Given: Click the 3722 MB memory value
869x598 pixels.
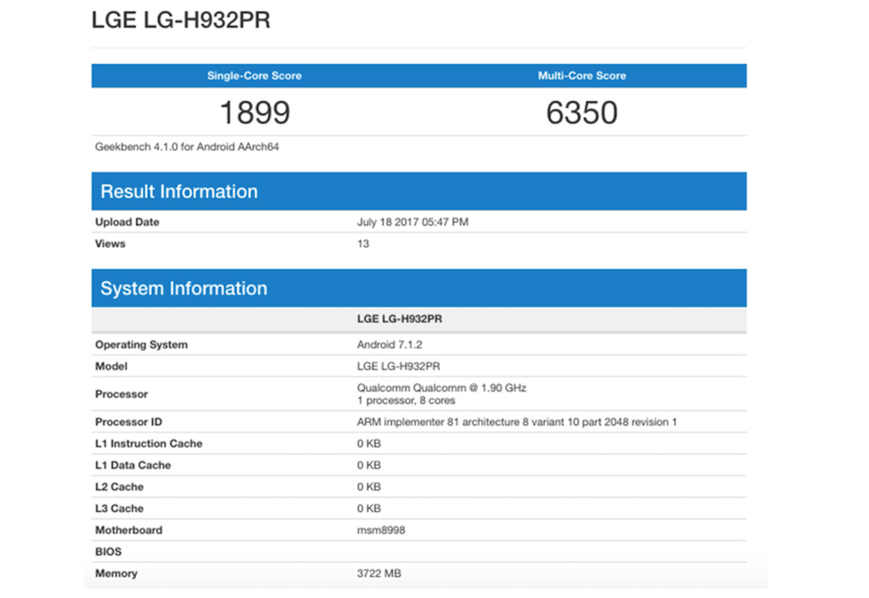Looking at the screenshot, I should (379, 574).
